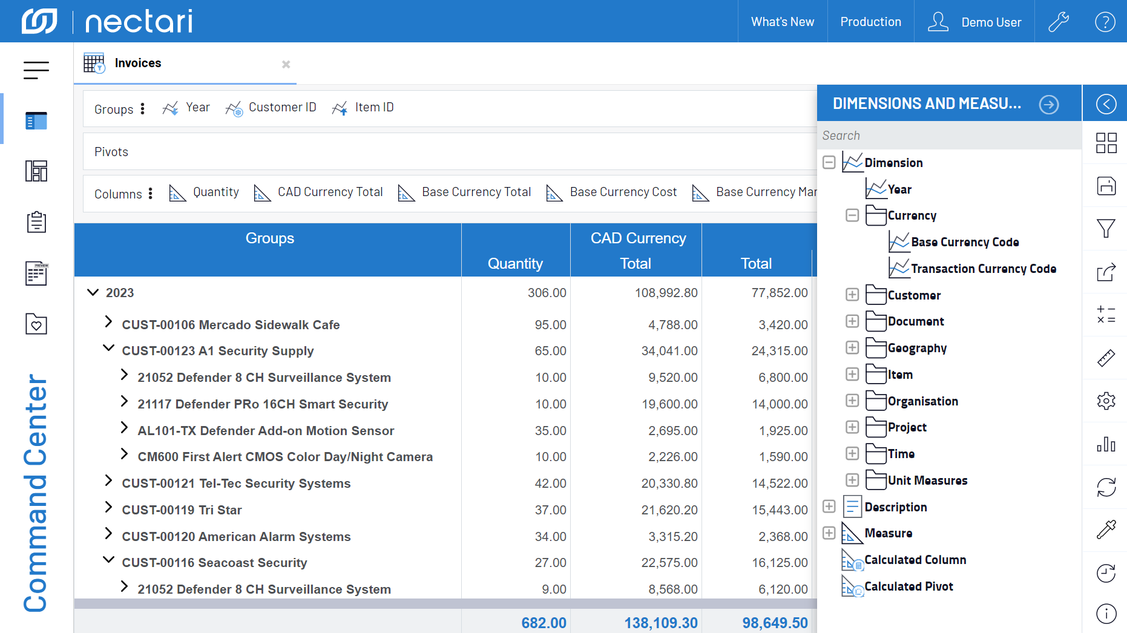Select the Invoices tab
The width and height of the screenshot is (1127, 633).
[138, 64]
